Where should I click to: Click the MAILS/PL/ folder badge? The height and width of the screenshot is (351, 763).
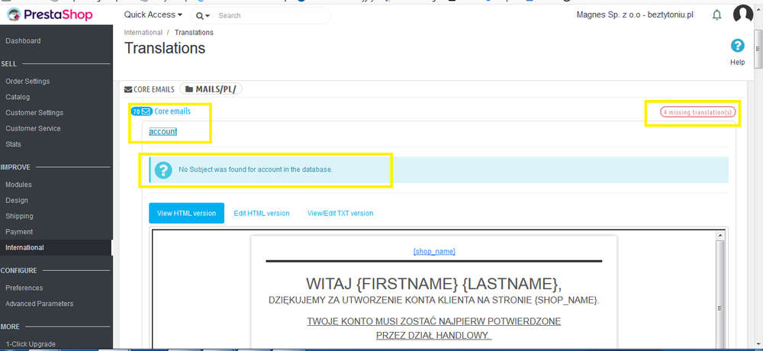(x=211, y=89)
